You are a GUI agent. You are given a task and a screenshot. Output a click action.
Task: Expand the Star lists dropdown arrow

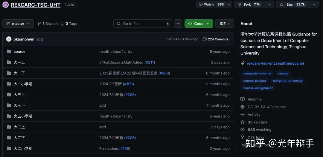point(314,4)
